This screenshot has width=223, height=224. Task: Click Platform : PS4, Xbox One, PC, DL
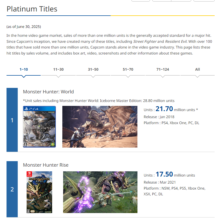tap(171, 123)
